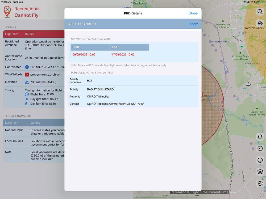The height and width of the screenshot is (199, 266).
Task: Tap the helipad marker on map
Action: pyautogui.click(x=248, y=84)
